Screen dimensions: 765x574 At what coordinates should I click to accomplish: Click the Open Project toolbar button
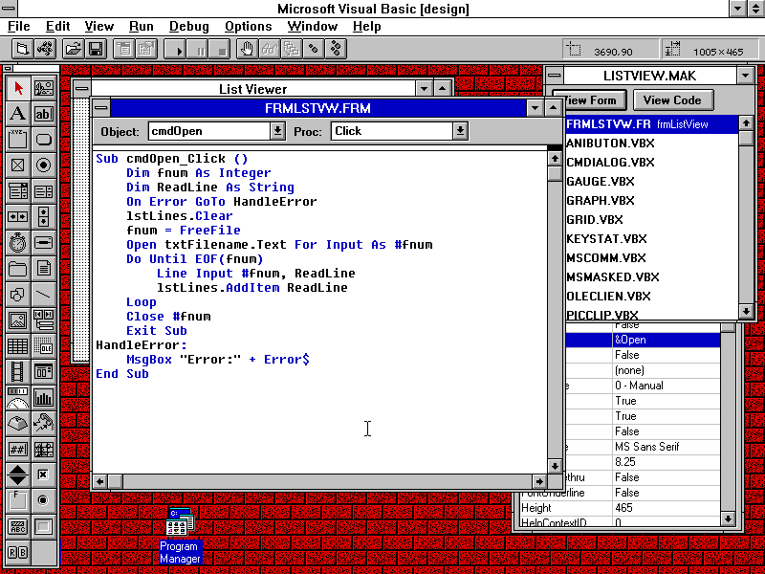coord(74,50)
